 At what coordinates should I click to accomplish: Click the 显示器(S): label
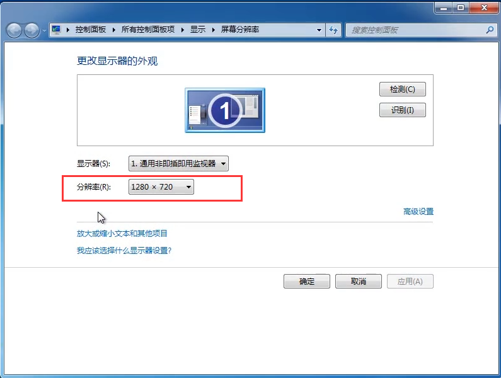coord(93,164)
